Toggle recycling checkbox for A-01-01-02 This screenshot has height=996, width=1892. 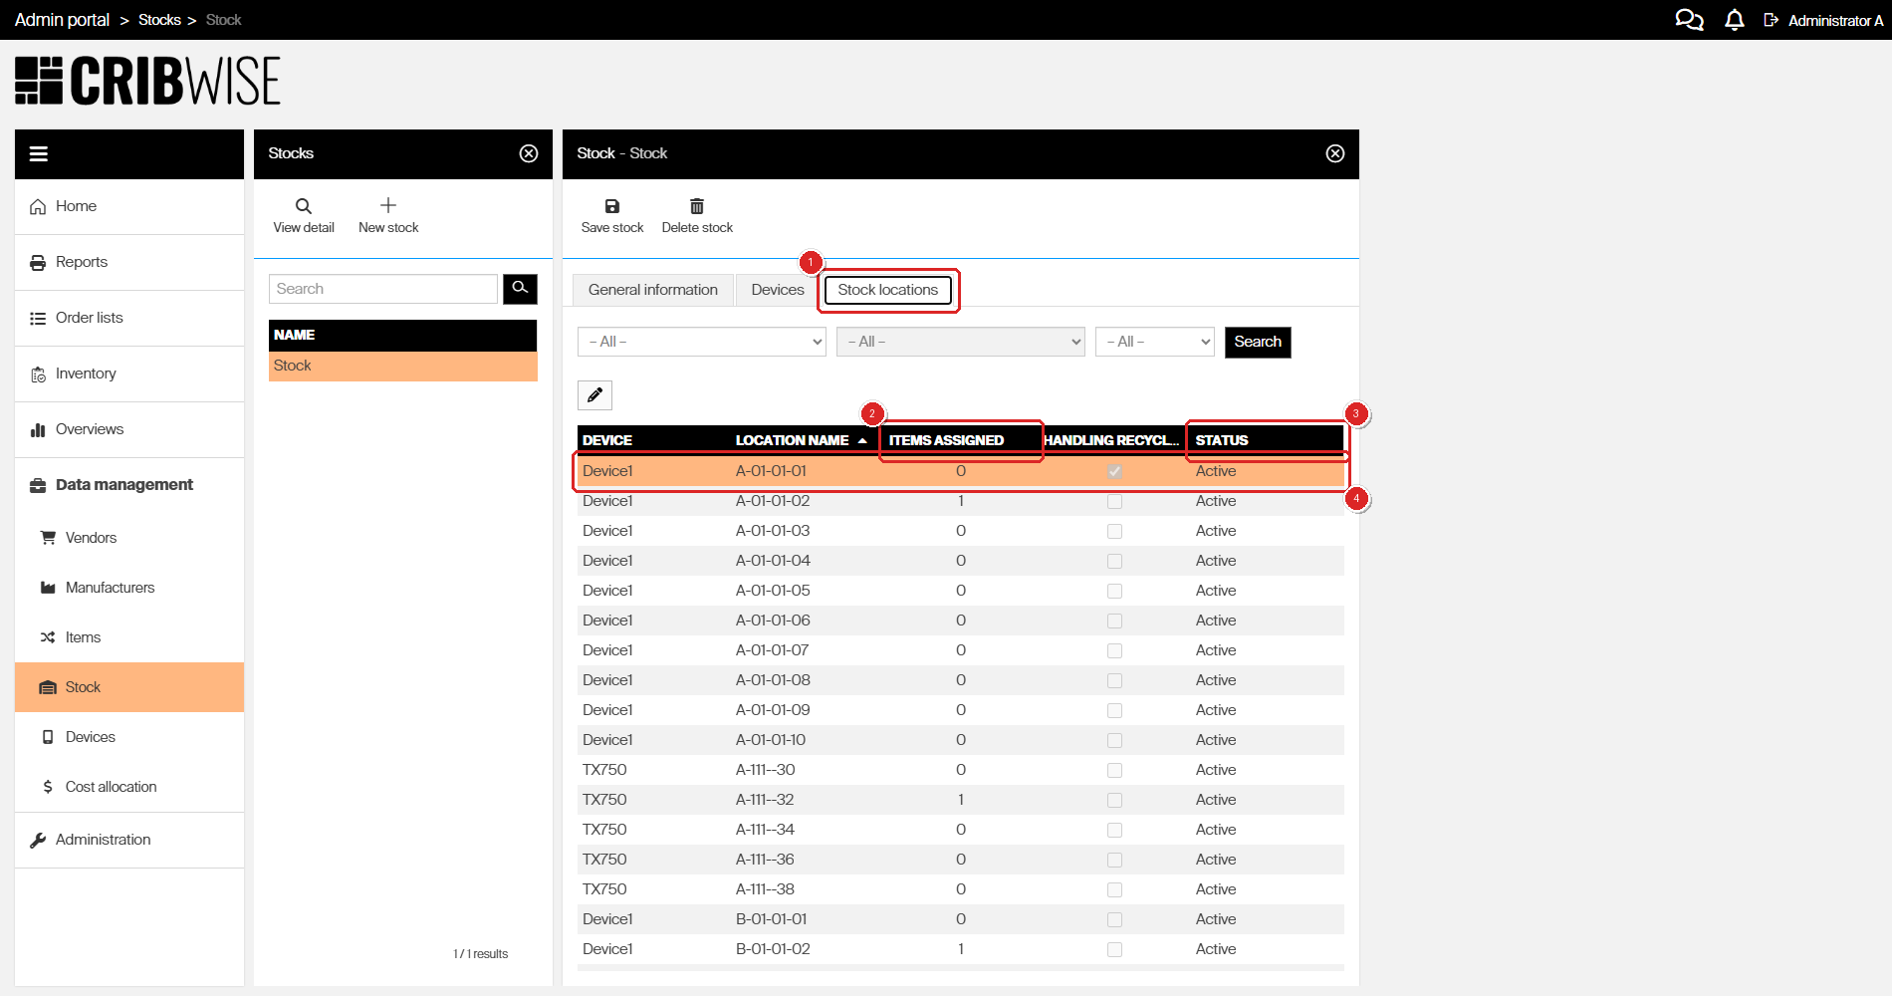pos(1114,501)
